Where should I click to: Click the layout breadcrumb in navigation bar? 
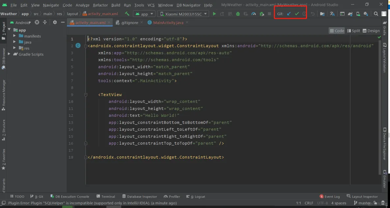(72, 14)
